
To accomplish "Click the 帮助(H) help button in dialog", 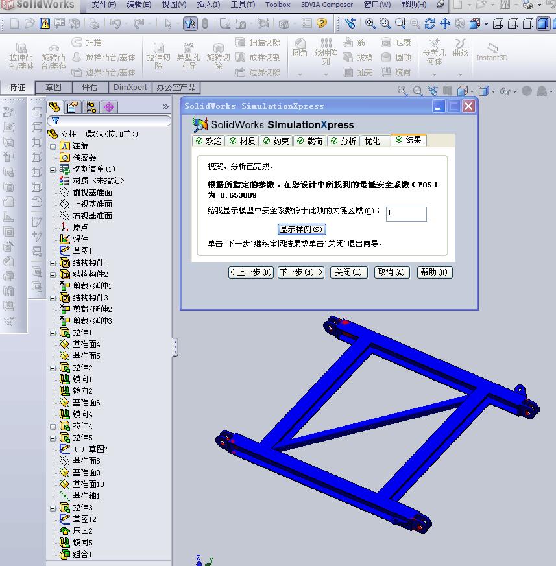I will coord(435,272).
